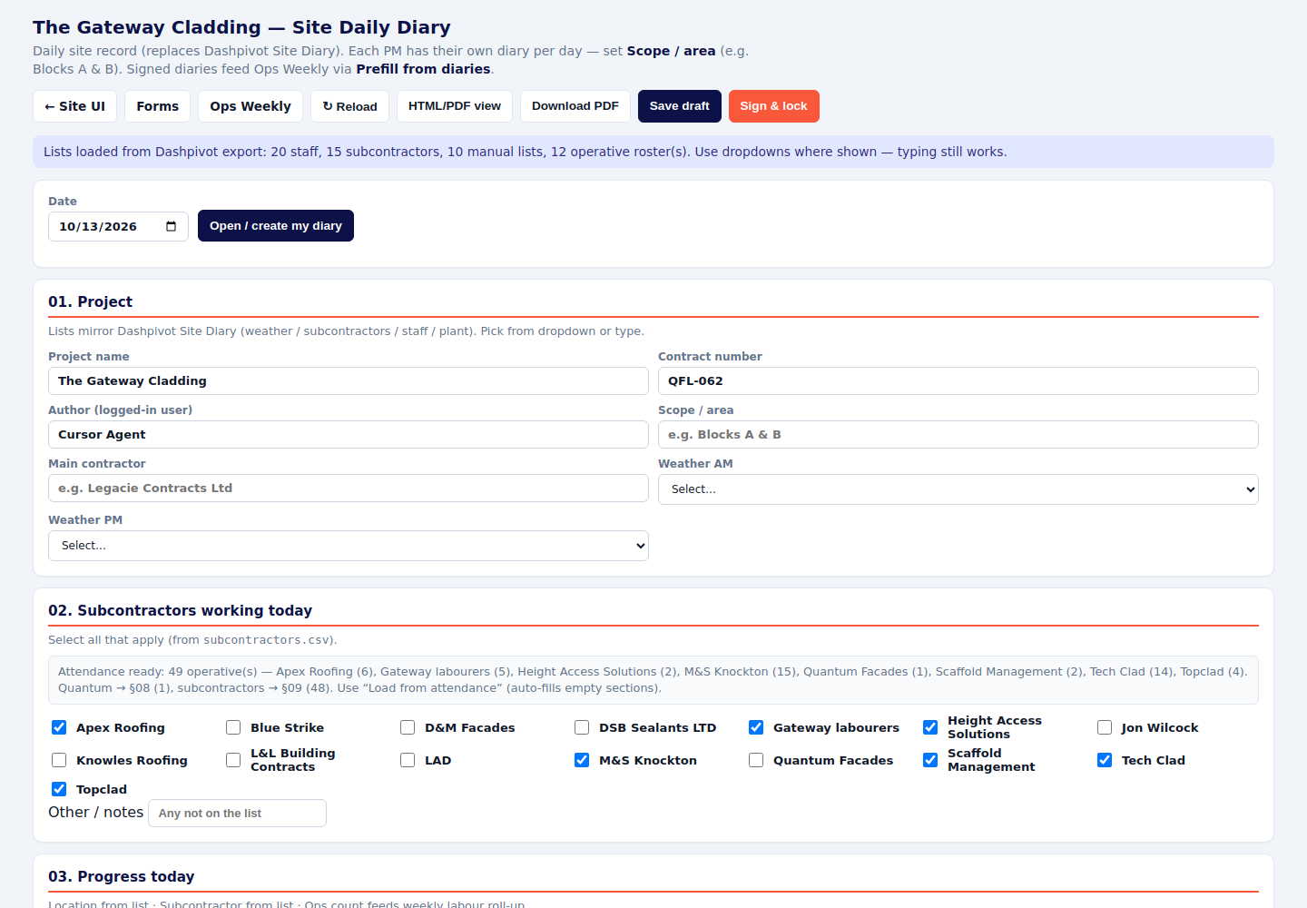This screenshot has height=908, width=1307.
Task: Click the 03. Progress today heading
Action: tap(121, 876)
